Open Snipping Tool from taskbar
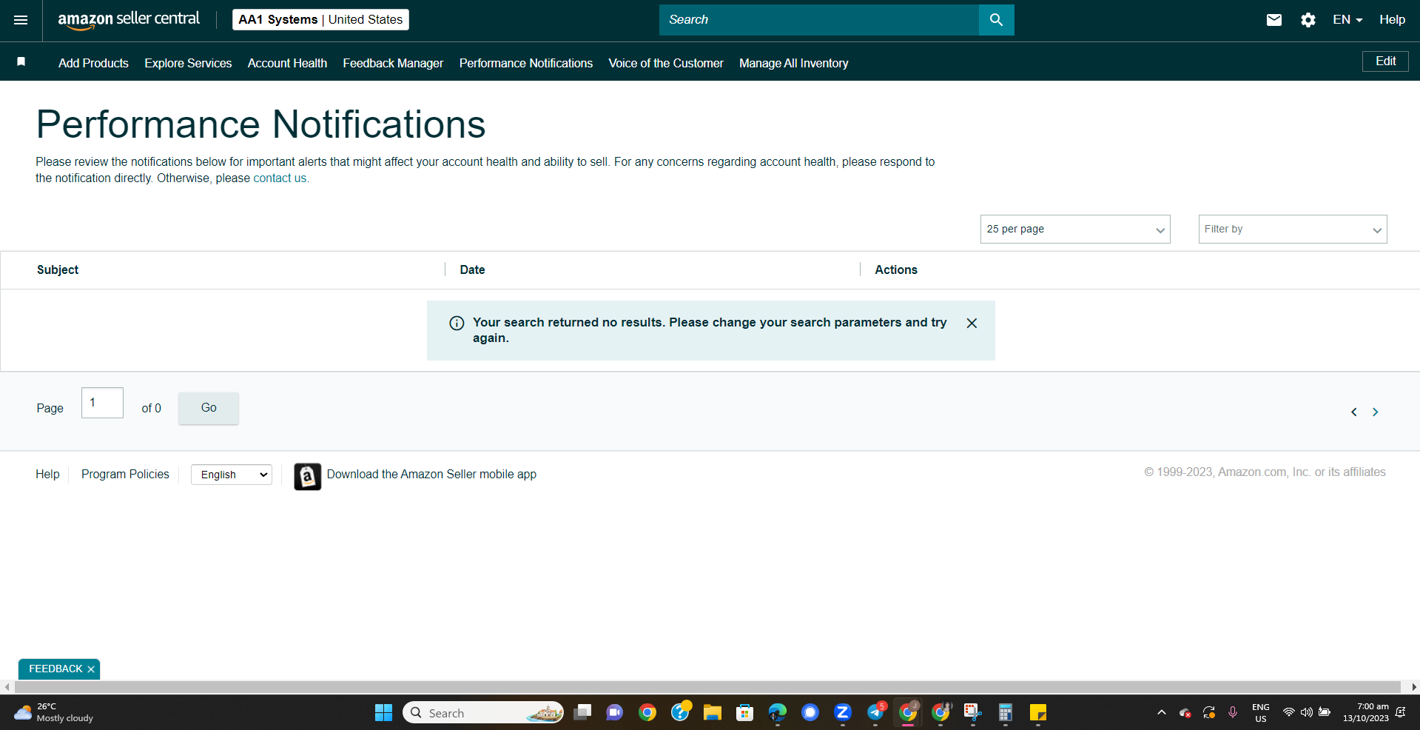The width and height of the screenshot is (1420, 730). click(973, 712)
